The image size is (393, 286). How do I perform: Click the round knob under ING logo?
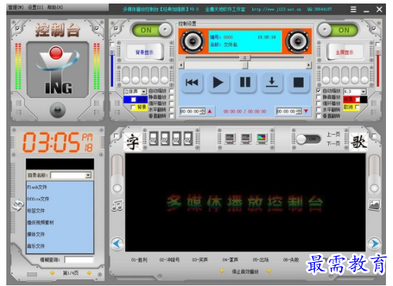[x=58, y=110]
